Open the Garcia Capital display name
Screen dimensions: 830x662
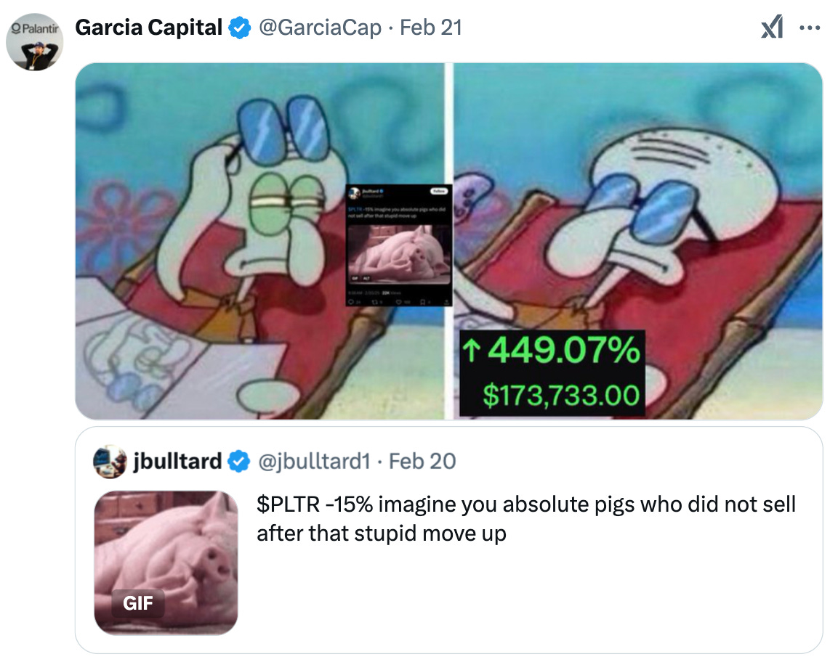[149, 28]
